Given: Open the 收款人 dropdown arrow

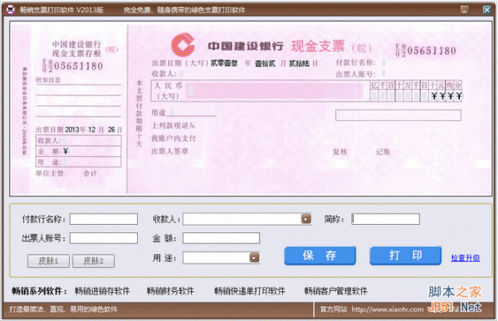Looking at the screenshot, I should [x=305, y=219].
